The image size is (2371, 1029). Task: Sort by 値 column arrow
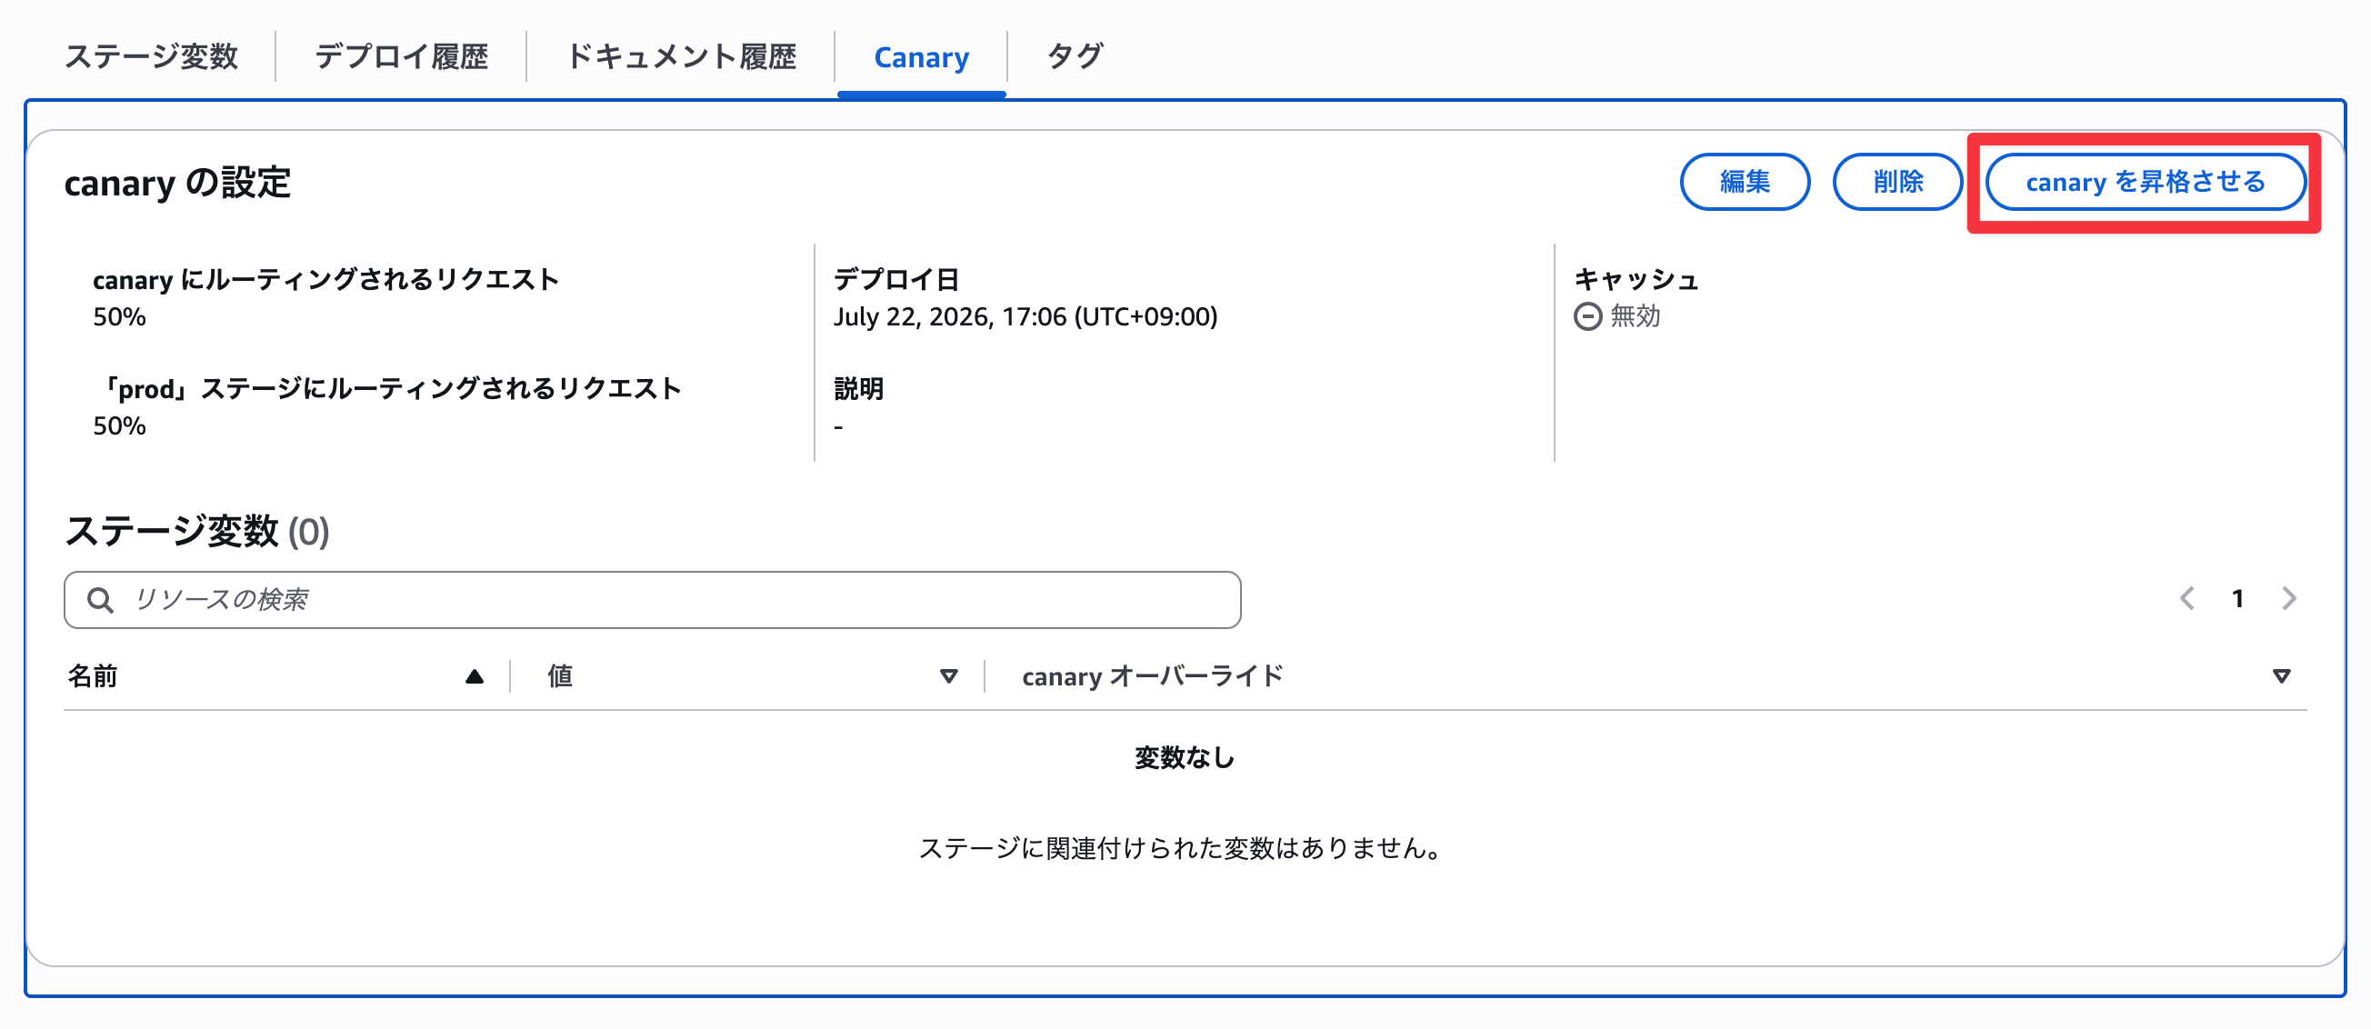click(948, 677)
